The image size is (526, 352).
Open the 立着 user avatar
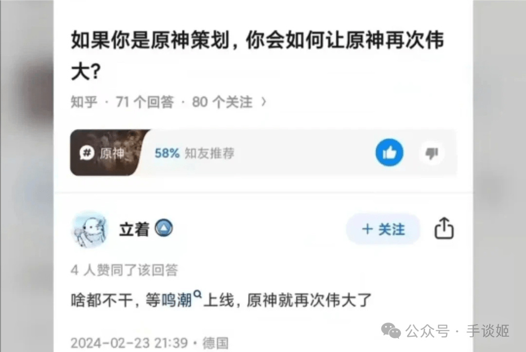tap(90, 230)
